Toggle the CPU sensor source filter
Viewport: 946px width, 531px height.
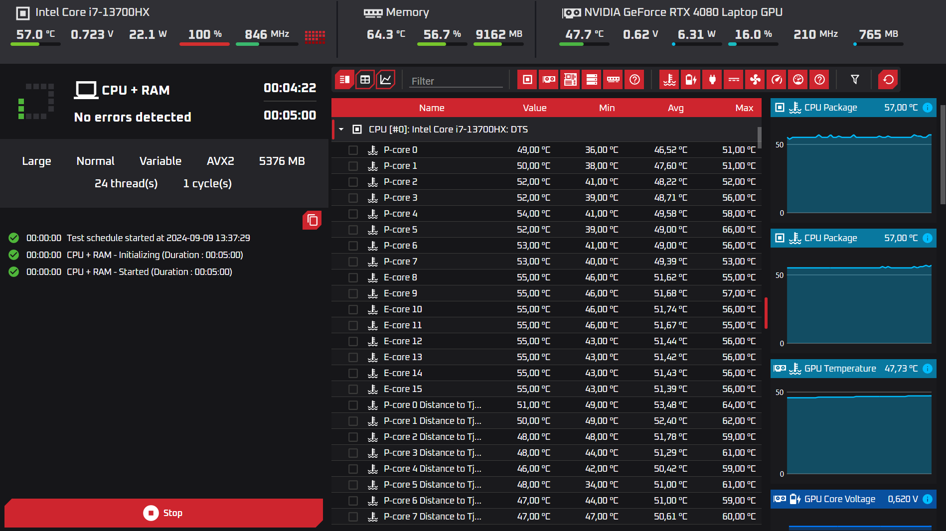tap(527, 80)
